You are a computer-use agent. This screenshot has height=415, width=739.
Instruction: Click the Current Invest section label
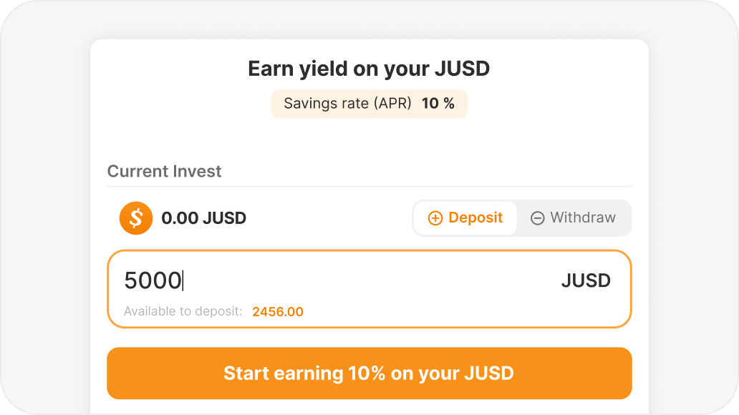point(165,172)
